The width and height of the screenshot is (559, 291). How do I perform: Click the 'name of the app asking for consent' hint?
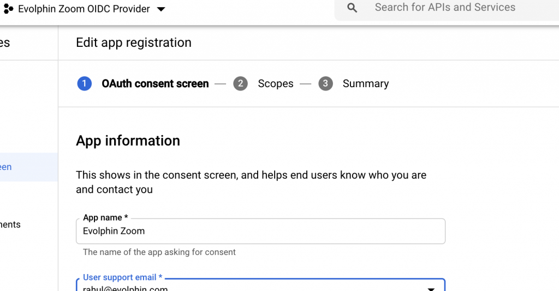(159, 252)
